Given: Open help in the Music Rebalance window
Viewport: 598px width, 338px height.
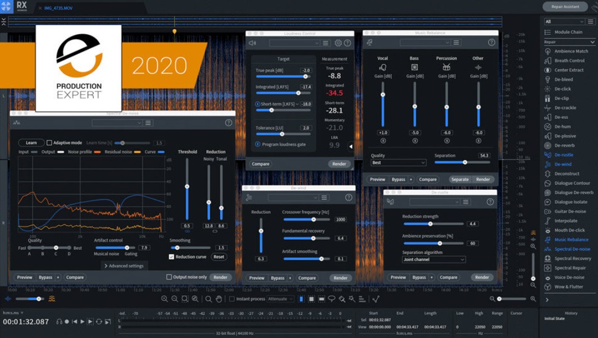Looking at the screenshot, I should pyautogui.click(x=491, y=42).
